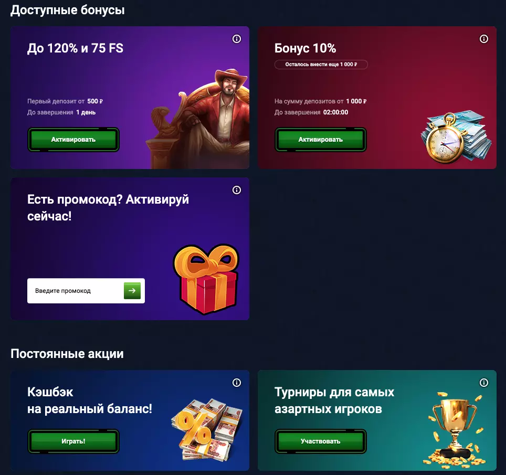The width and height of the screenshot is (506, 475).
Task: Show info for the promo code card
Action: coord(237,190)
